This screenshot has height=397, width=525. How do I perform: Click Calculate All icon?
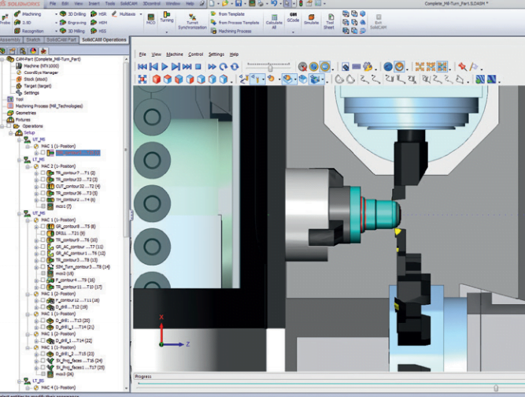click(x=274, y=17)
